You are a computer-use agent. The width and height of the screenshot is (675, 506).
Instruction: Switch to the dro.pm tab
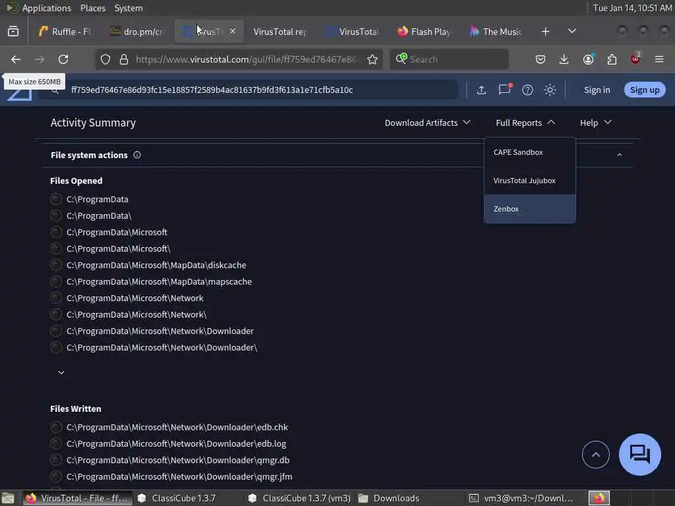click(x=137, y=32)
